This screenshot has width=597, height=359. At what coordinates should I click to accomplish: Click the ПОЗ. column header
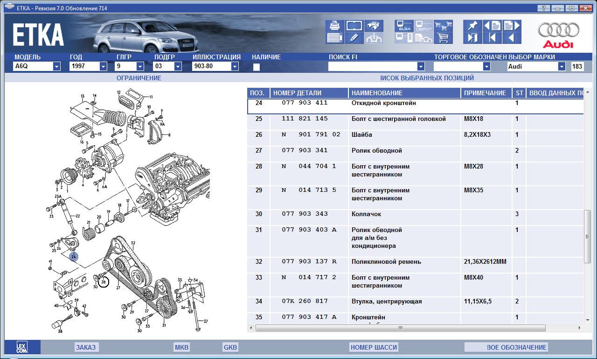pyautogui.click(x=258, y=93)
